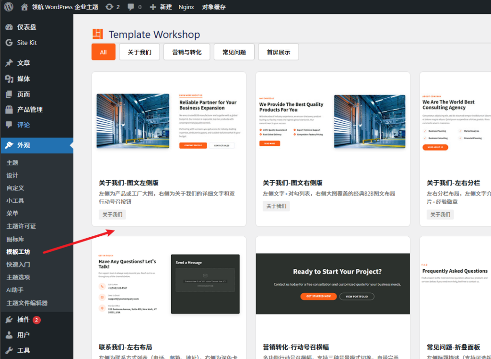
Task: Filter templates by 营销与转化
Action: [x=187, y=52]
